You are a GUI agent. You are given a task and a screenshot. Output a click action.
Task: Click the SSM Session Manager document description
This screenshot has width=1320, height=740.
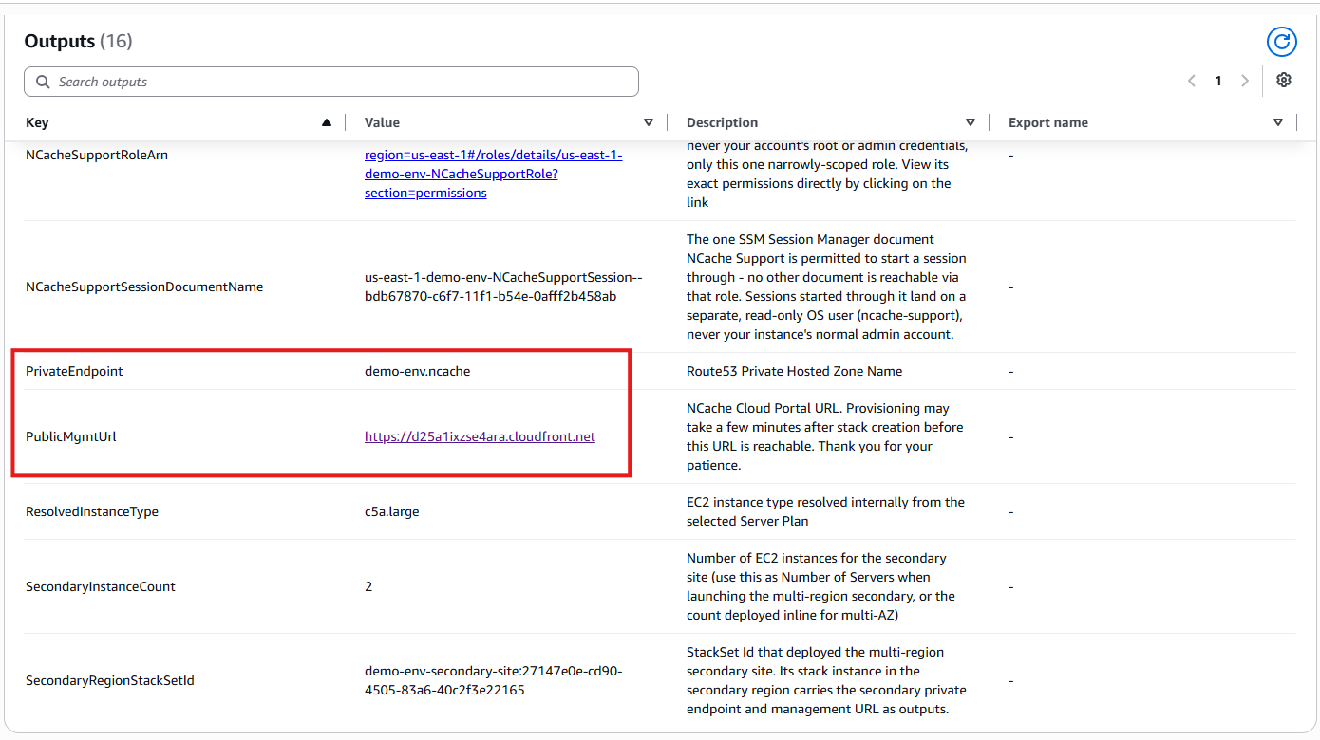826,287
